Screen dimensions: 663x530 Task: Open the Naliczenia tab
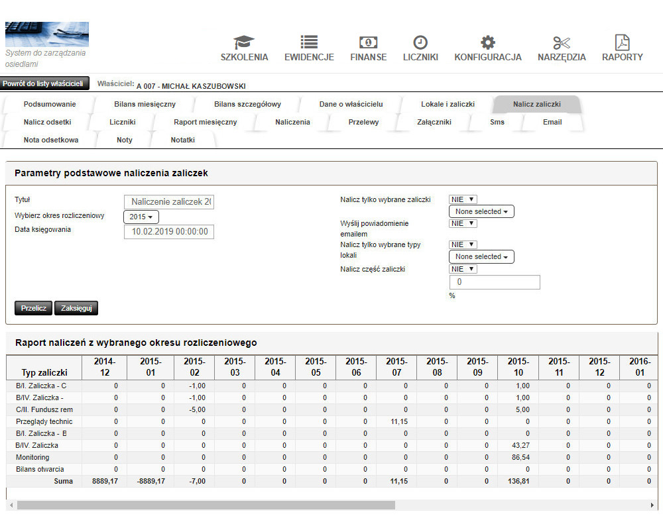[292, 122]
